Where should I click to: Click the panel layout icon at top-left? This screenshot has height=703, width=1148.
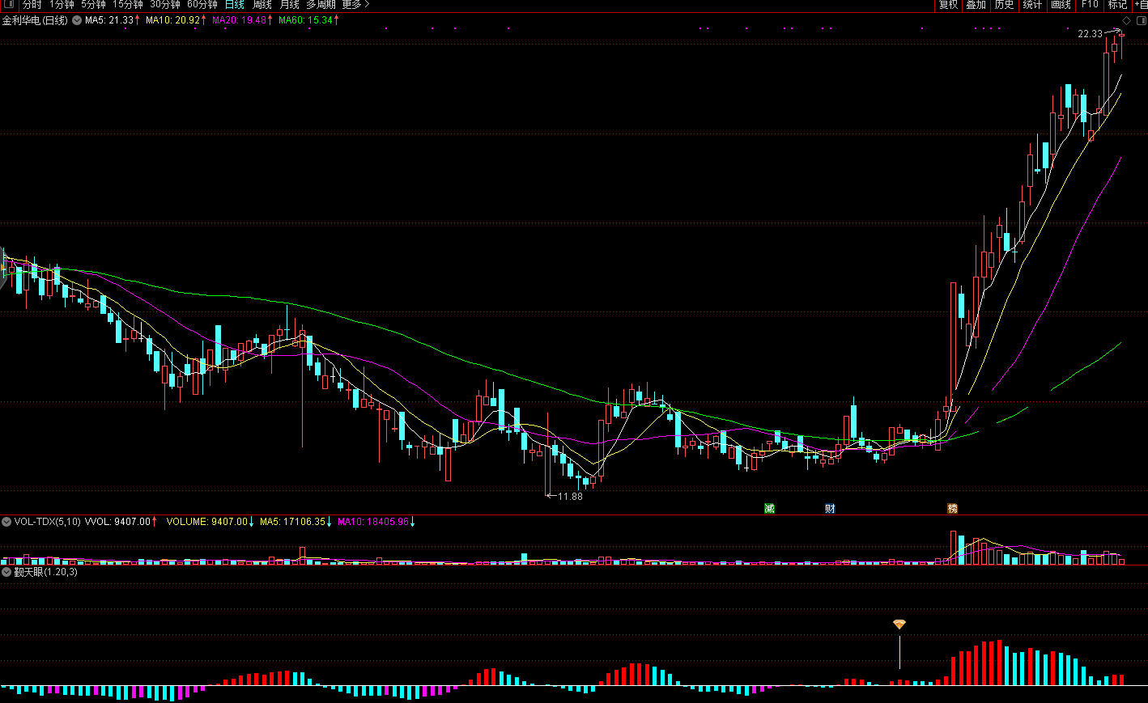point(9,5)
